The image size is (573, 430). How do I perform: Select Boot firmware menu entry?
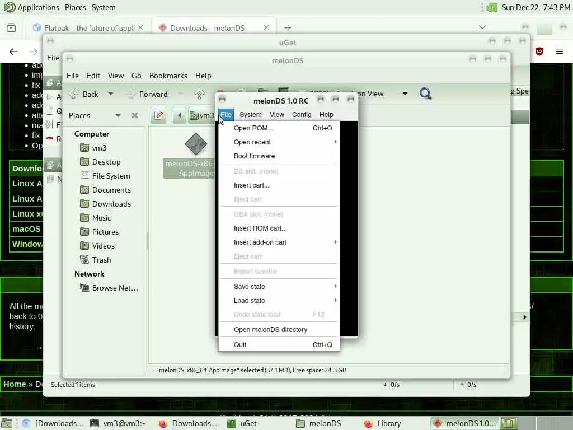(x=279, y=156)
